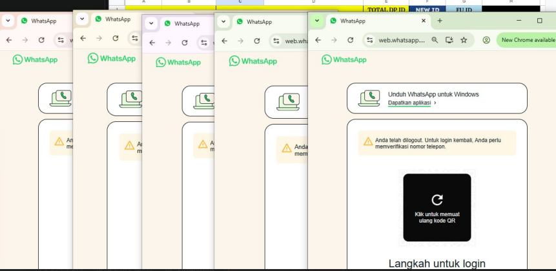Minimize the front green Chrome window

[519, 21]
